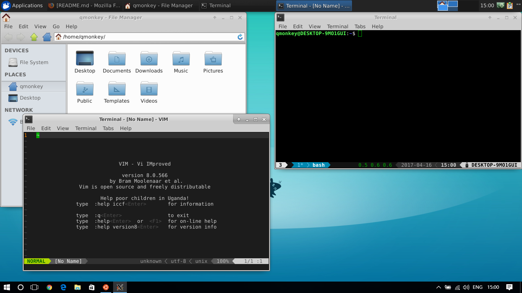Open Tabs menu in the bash Terminal window
The image size is (522, 293).
[360, 26]
